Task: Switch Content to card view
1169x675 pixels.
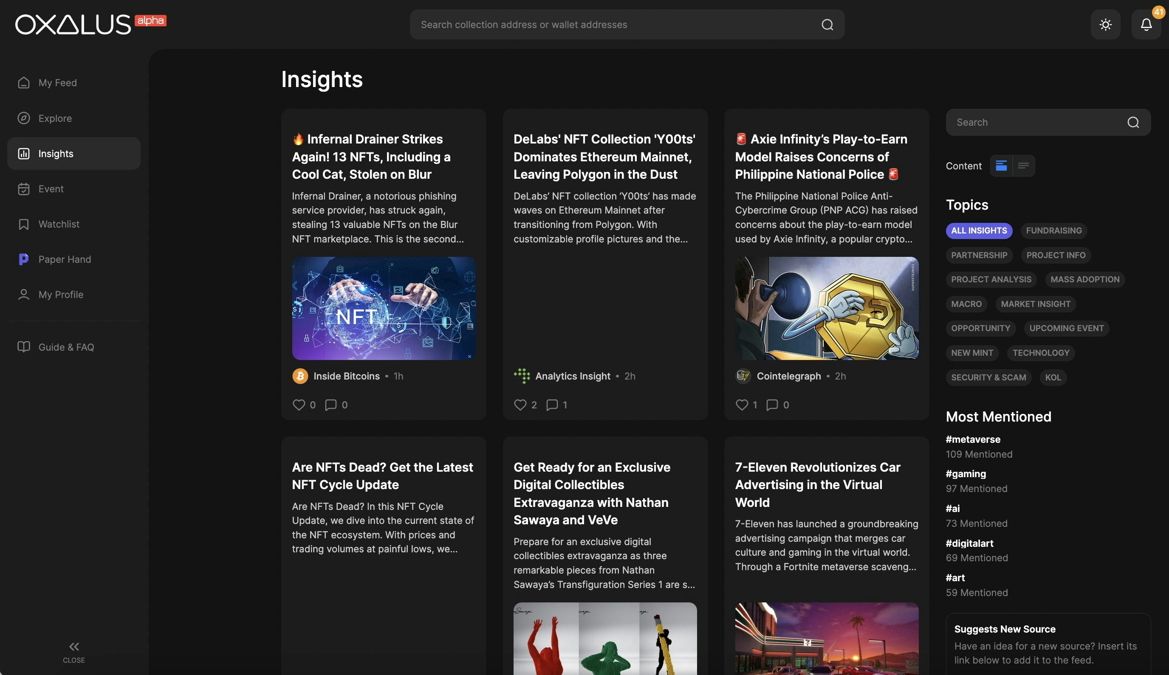Action: (x=1001, y=166)
